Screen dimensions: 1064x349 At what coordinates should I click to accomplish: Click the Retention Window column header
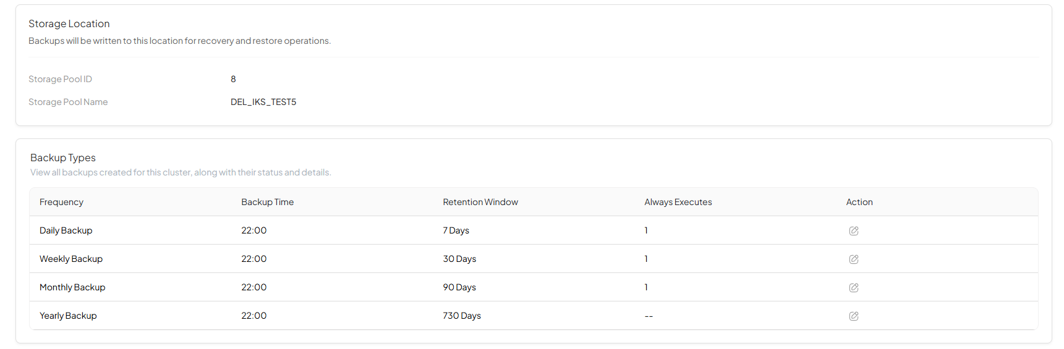480,202
